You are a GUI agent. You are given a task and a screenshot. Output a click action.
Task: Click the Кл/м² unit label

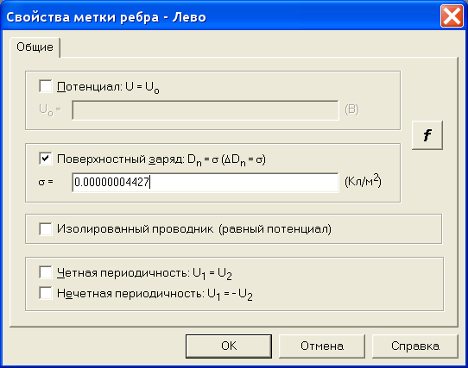363,181
